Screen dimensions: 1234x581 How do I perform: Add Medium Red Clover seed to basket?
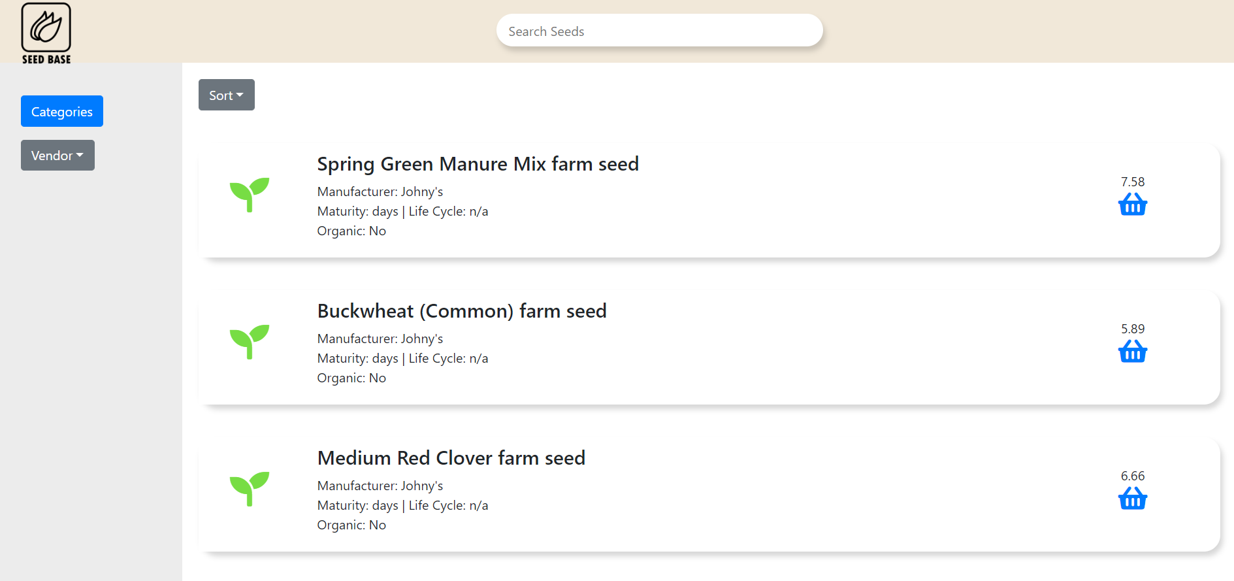click(1132, 499)
